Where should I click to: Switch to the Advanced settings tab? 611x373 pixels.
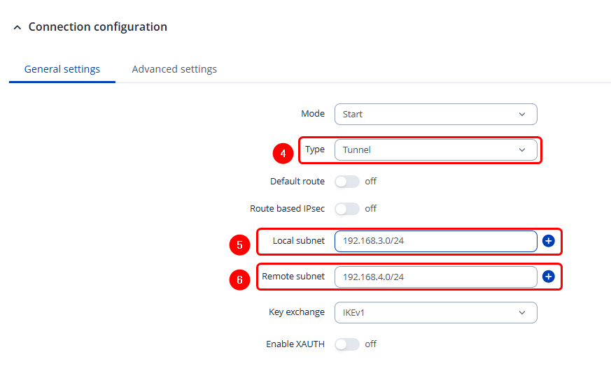[x=174, y=69]
